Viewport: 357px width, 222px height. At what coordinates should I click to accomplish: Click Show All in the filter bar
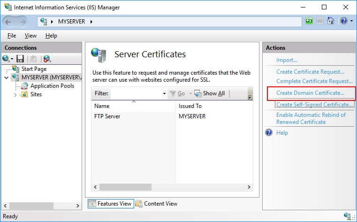coord(210,93)
